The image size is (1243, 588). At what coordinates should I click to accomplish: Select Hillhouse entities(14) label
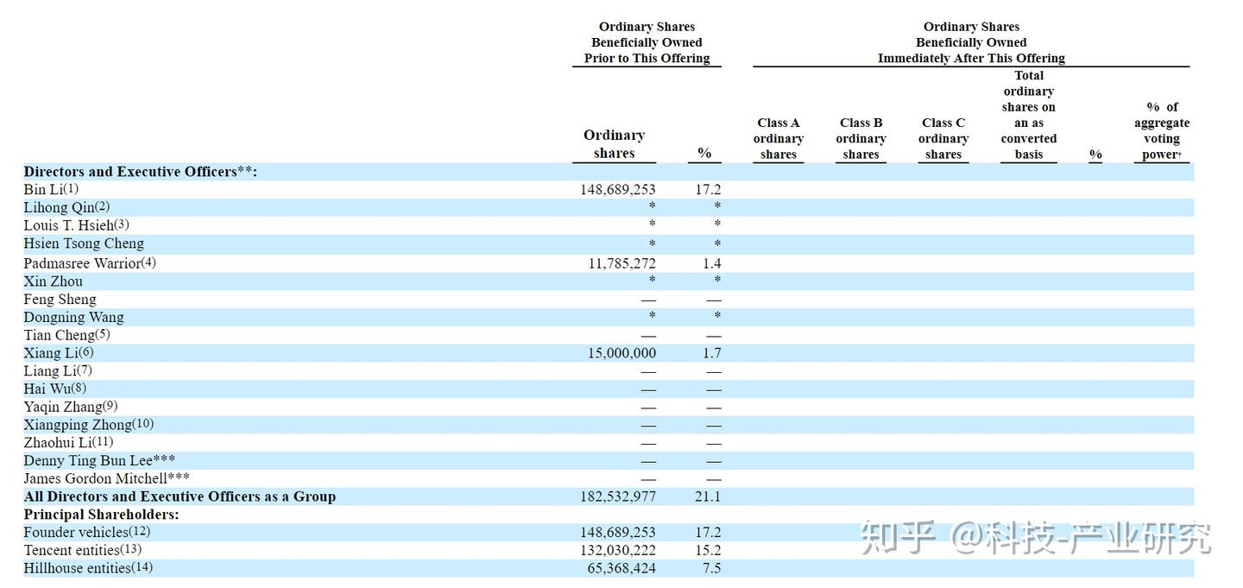pyautogui.click(x=88, y=568)
